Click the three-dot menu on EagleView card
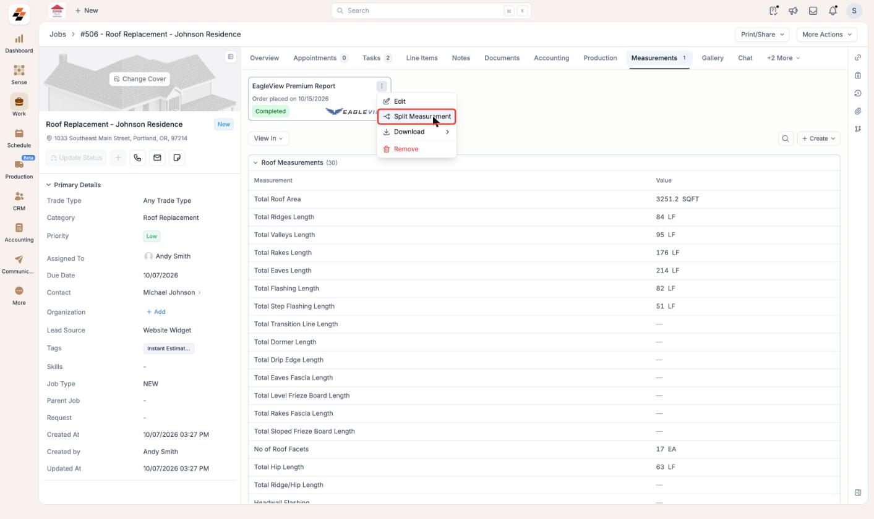This screenshot has height=519, width=874. pos(382,86)
